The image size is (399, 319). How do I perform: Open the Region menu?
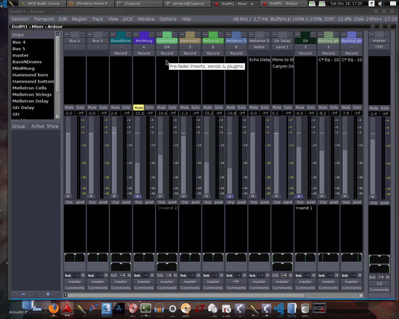pos(79,19)
